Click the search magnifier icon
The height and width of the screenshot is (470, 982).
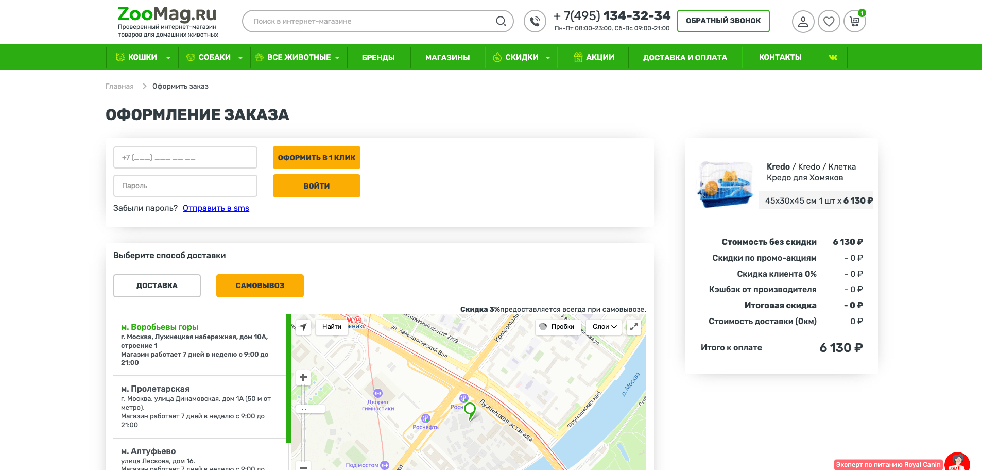click(501, 21)
